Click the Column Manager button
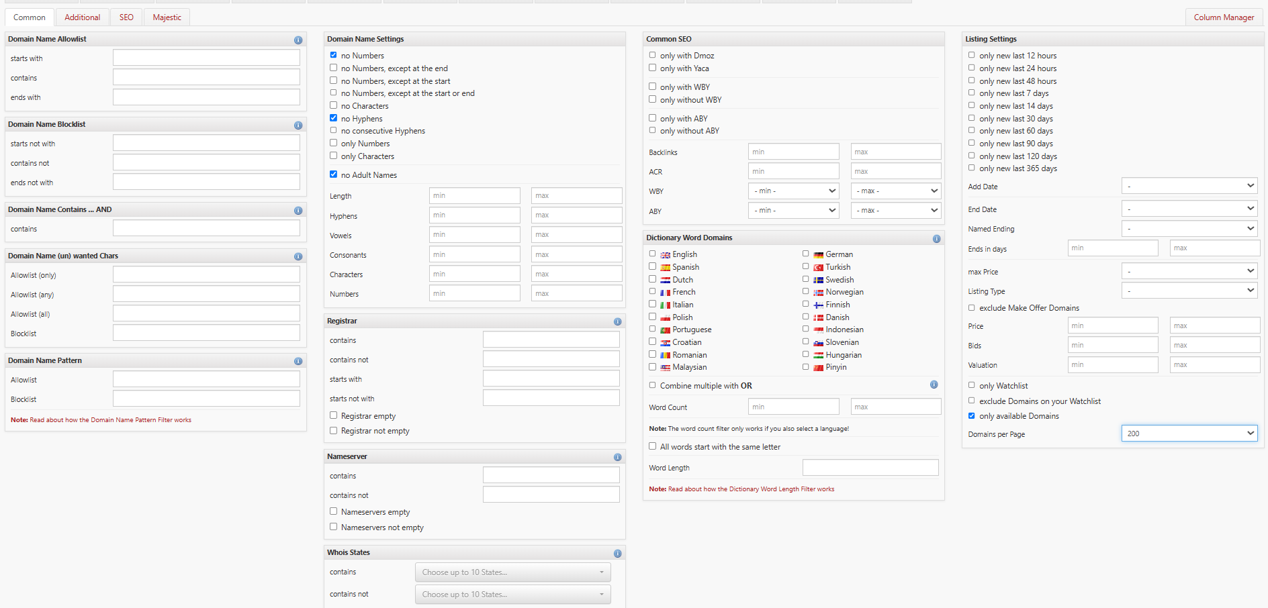The height and width of the screenshot is (608, 1268). [x=1223, y=17]
